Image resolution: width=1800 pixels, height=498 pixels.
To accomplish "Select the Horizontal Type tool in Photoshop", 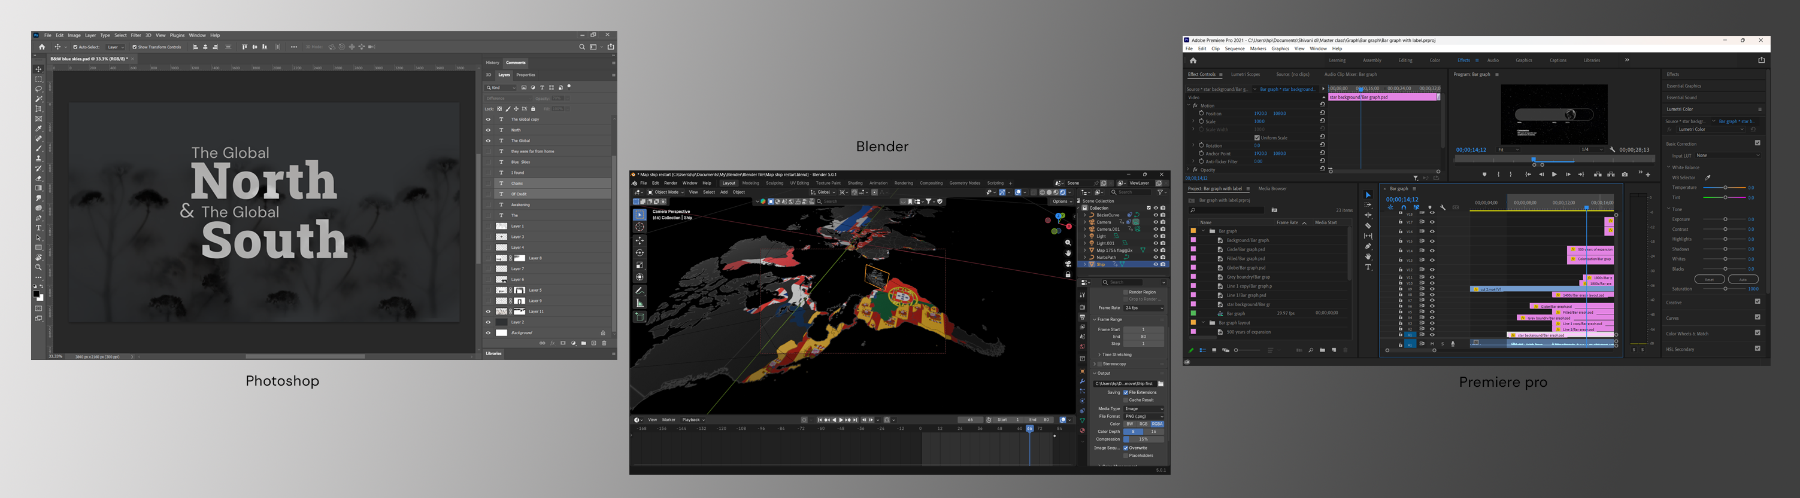I will coord(38,228).
